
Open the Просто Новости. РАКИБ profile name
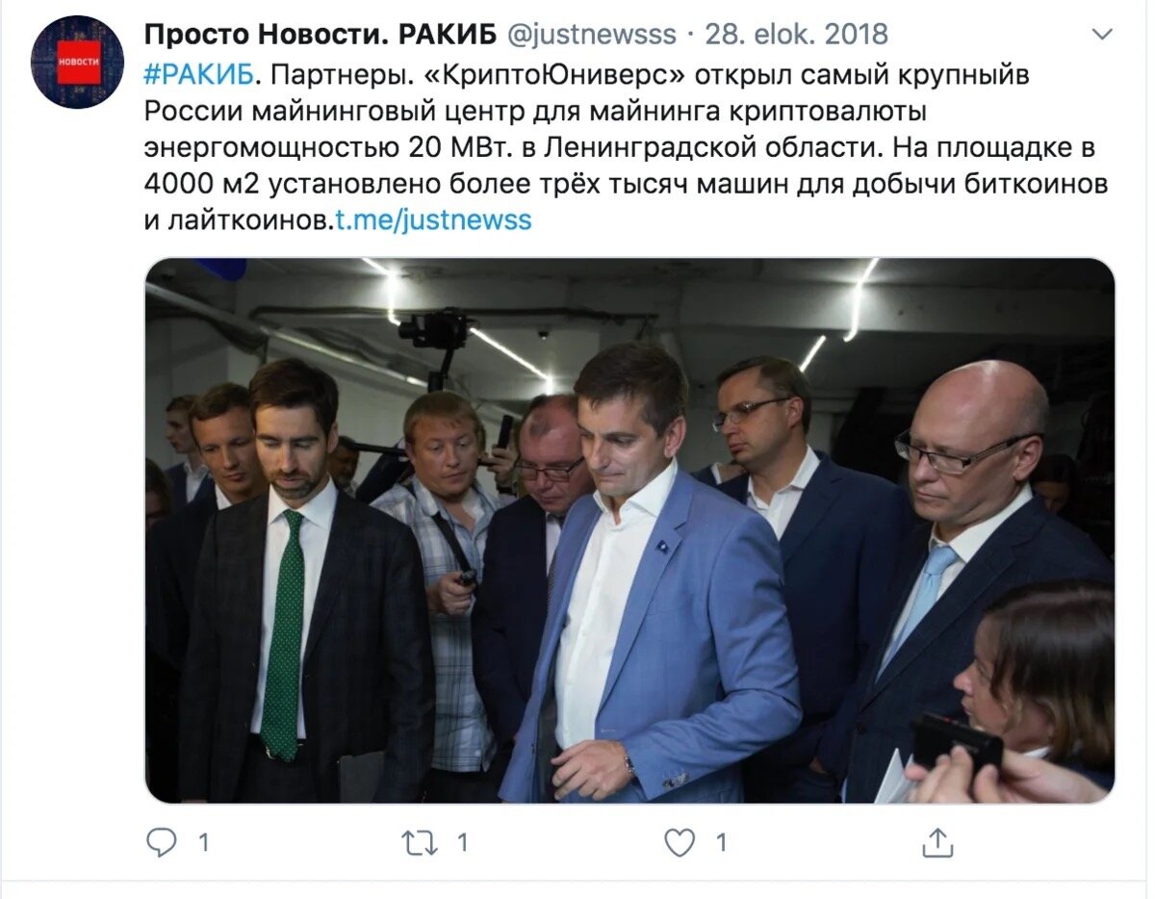(x=321, y=35)
